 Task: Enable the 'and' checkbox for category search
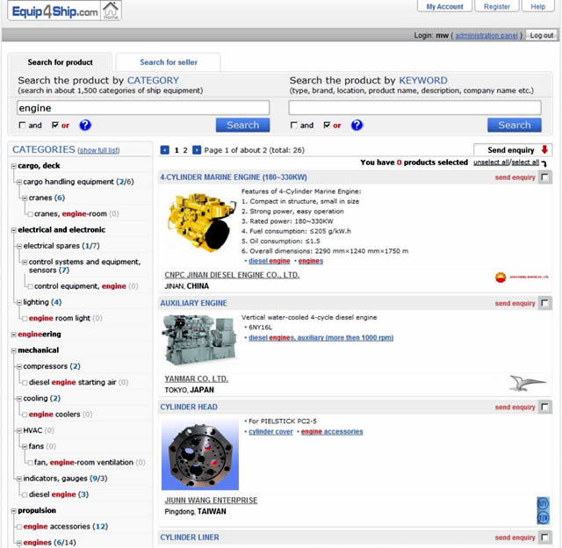pos(23,126)
